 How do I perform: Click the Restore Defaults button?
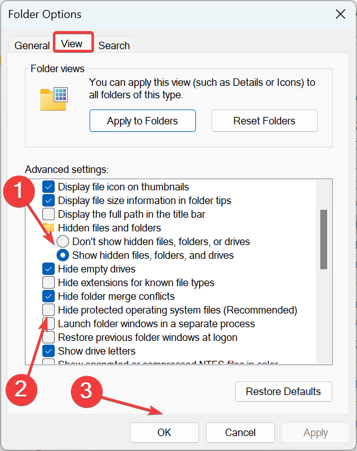click(284, 391)
